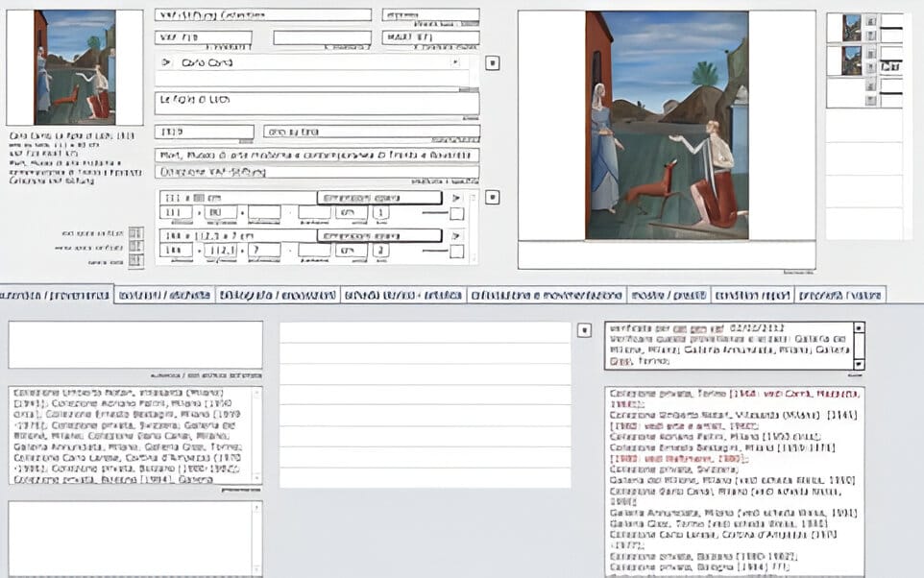Toggle the middle small box left of the dimensions
924x578 pixels.
click(135, 247)
